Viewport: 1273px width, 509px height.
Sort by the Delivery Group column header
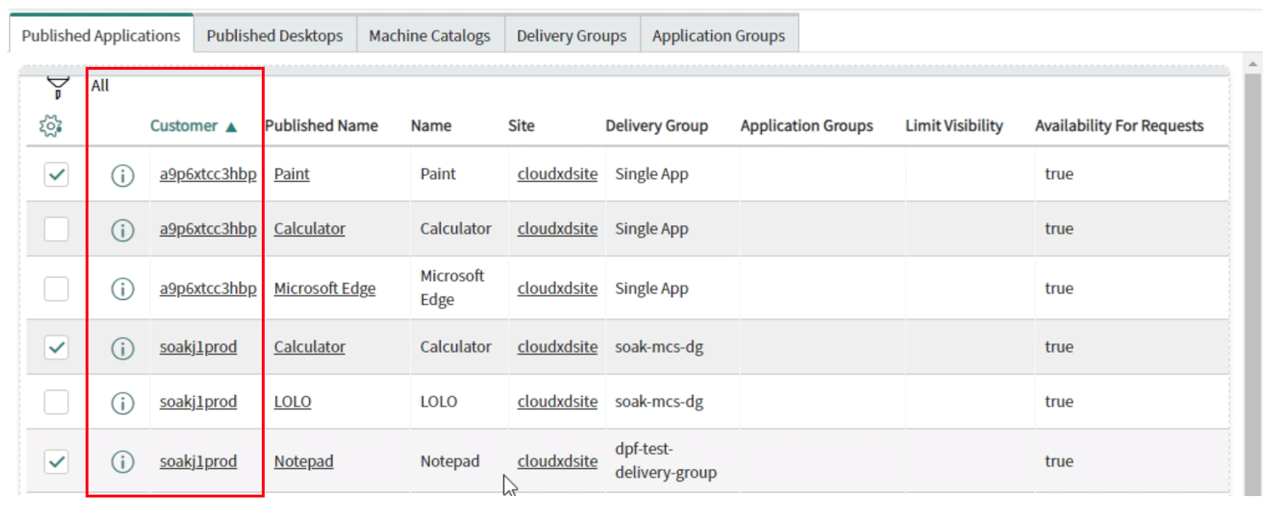tap(656, 126)
